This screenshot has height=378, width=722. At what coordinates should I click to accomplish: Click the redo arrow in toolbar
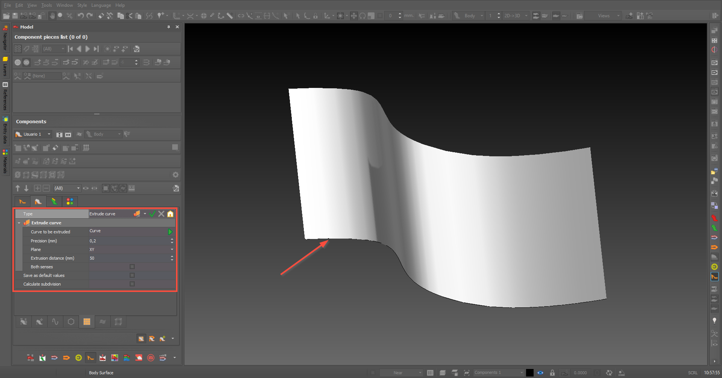[x=89, y=16]
